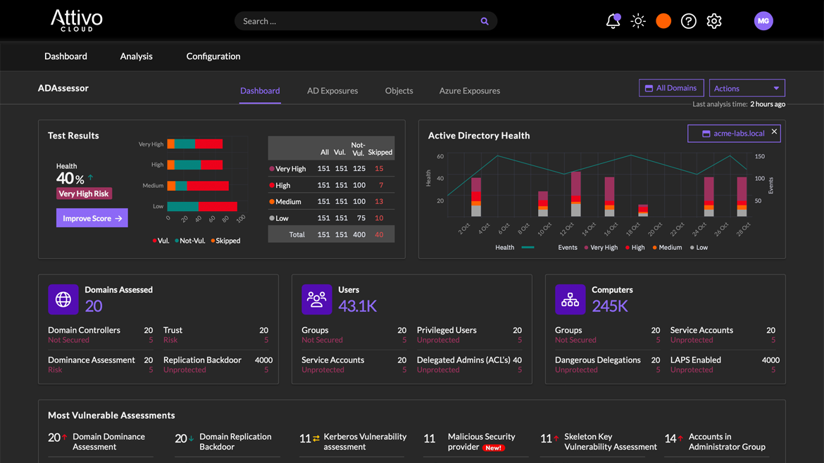The image size is (824, 463).
Task: Click the Domains Assessed globe icon
Action: pyautogui.click(x=63, y=300)
